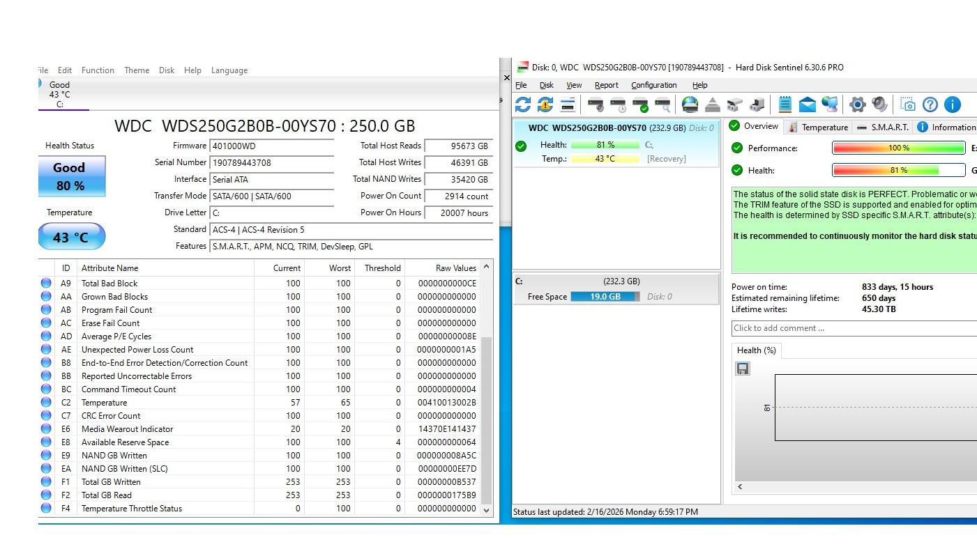Viewport: 977px width, 549px height.
Task: Click the blue Refresh arrows toolbar icon
Action: 522,105
